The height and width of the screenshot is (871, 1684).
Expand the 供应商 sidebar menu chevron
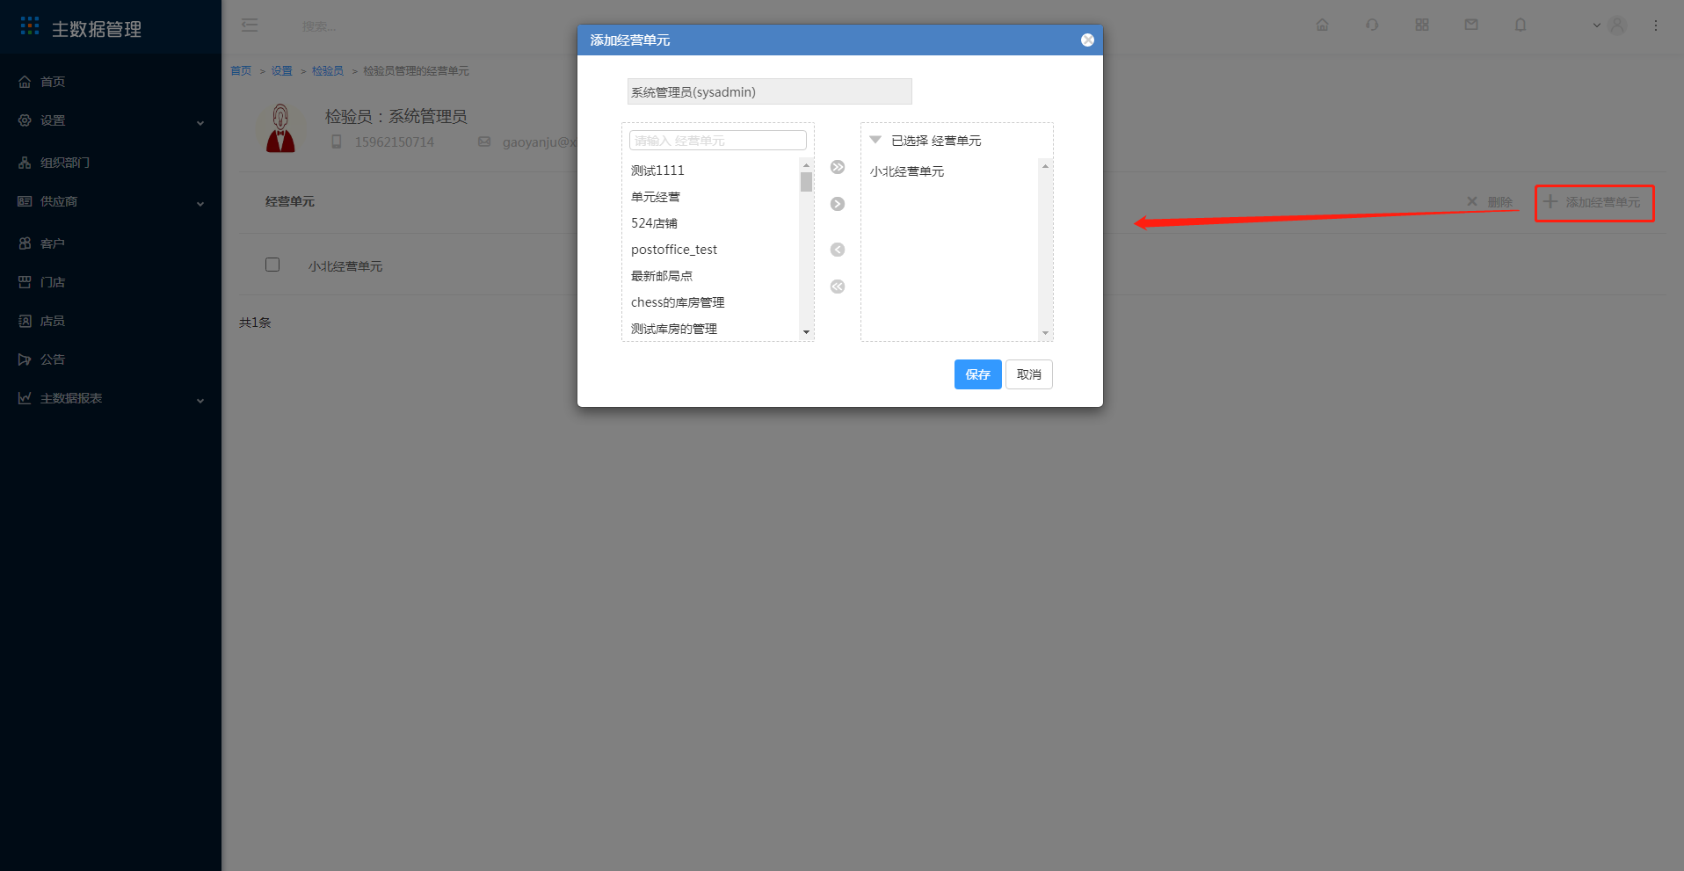pyautogui.click(x=200, y=203)
